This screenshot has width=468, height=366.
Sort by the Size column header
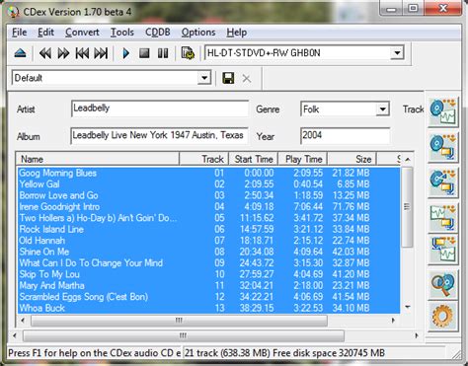pyautogui.click(x=351, y=159)
